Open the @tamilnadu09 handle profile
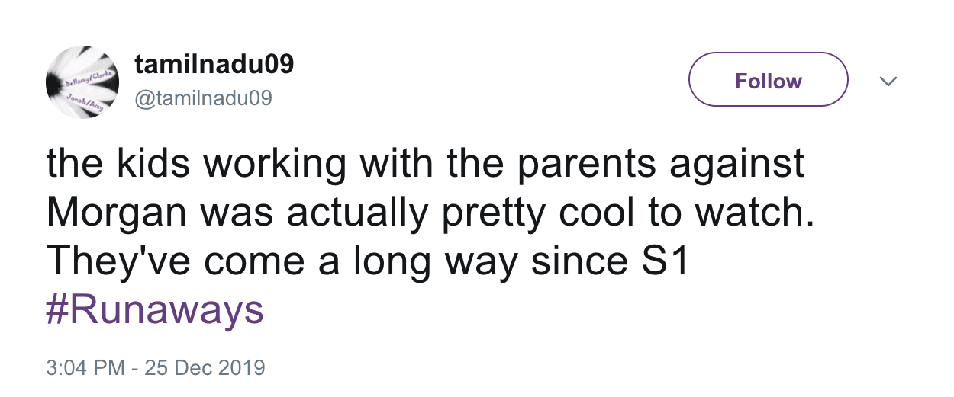954x397 pixels. pyautogui.click(x=202, y=98)
